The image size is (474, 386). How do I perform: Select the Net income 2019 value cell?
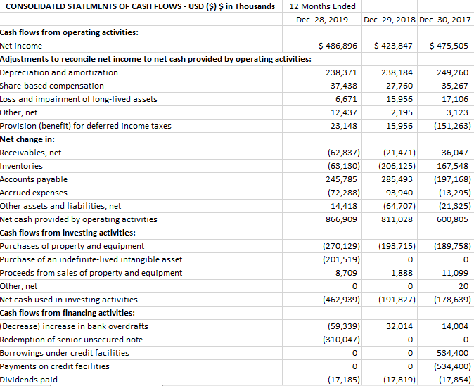[322, 46]
